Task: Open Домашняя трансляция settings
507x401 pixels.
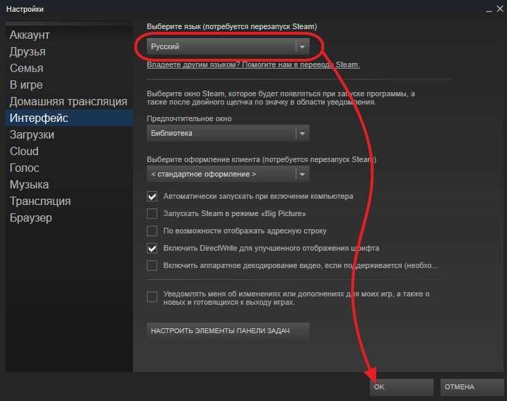Action: (x=69, y=102)
